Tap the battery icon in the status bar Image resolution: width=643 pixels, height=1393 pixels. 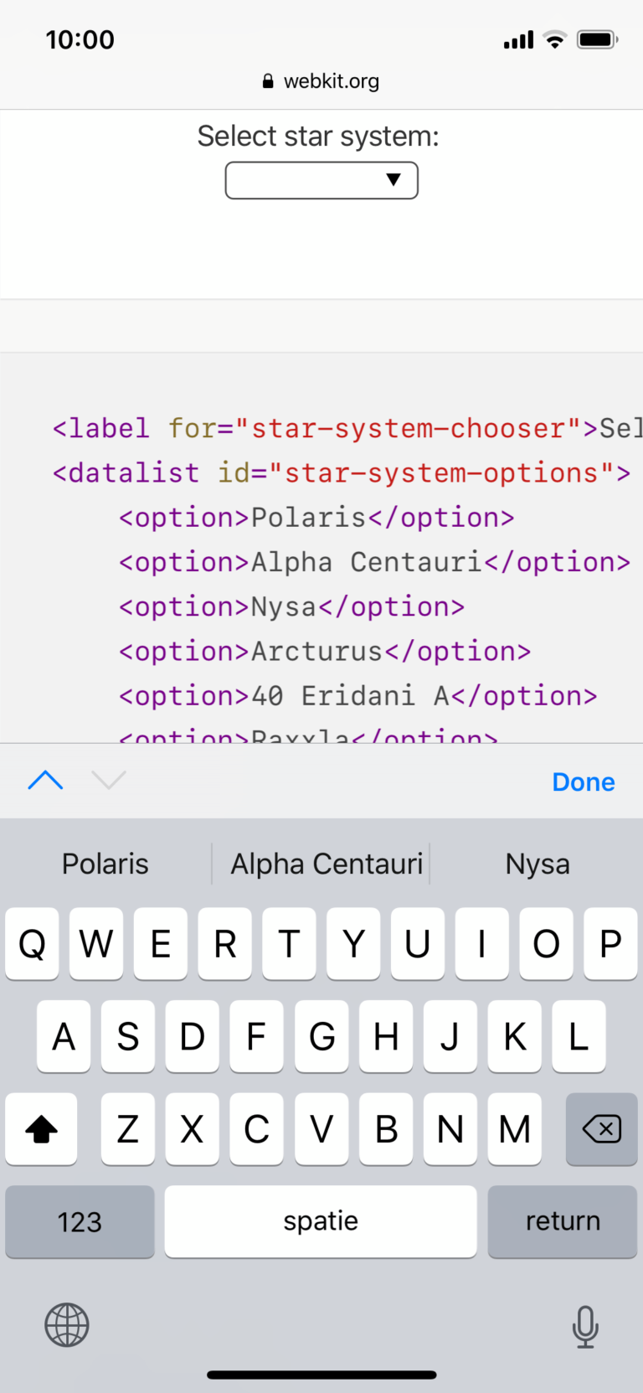pyautogui.click(x=595, y=39)
